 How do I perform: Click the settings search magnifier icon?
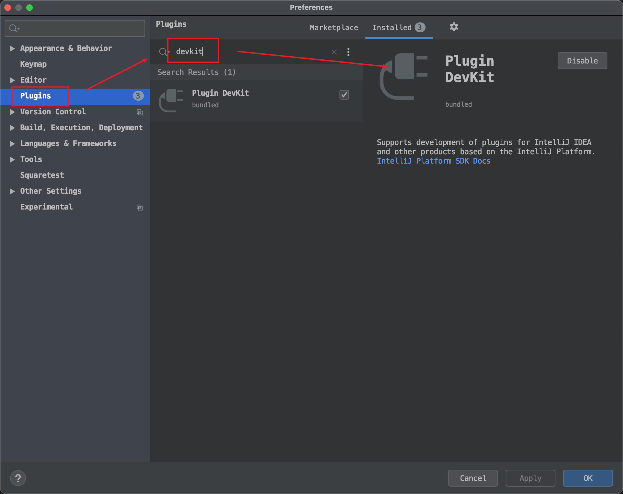tap(14, 28)
